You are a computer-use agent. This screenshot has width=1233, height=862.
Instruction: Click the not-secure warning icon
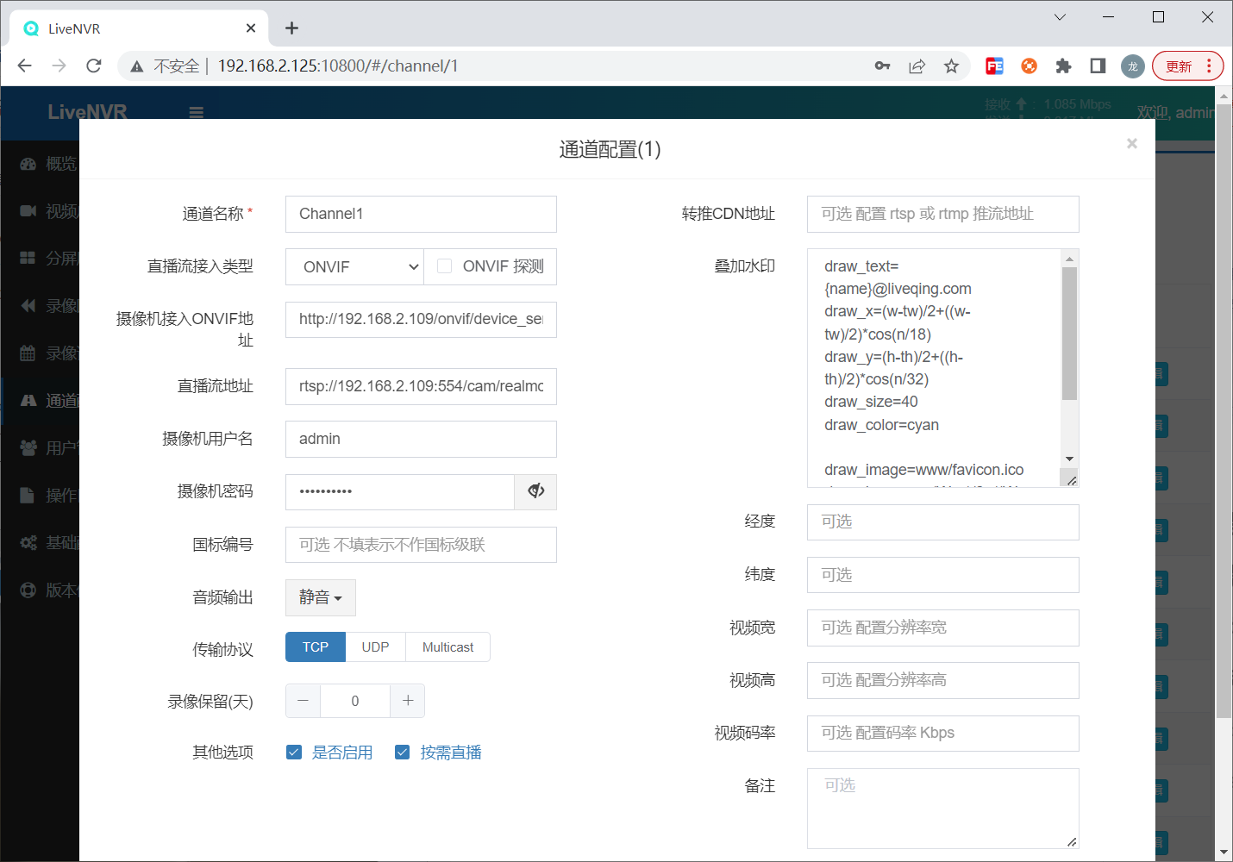(x=136, y=66)
